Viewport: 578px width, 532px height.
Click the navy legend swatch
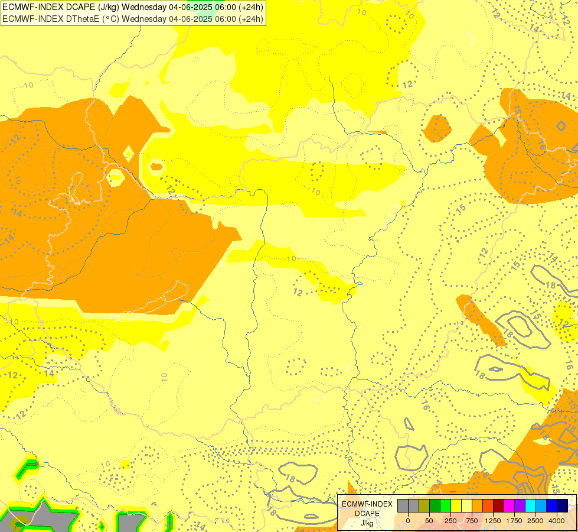(563, 505)
